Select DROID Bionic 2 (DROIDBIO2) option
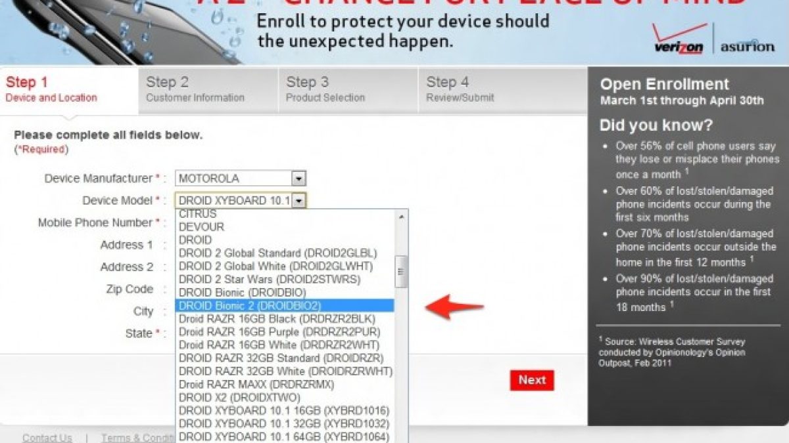This screenshot has height=443, width=789. pyautogui.click(x=285, y=306)
